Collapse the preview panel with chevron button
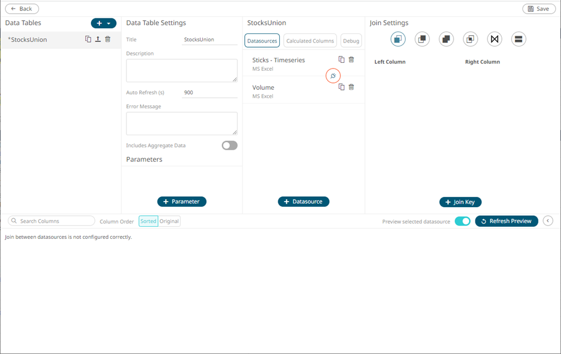This screenshot has height=354, width=561. pyautogui.click(x=548, y=221)
